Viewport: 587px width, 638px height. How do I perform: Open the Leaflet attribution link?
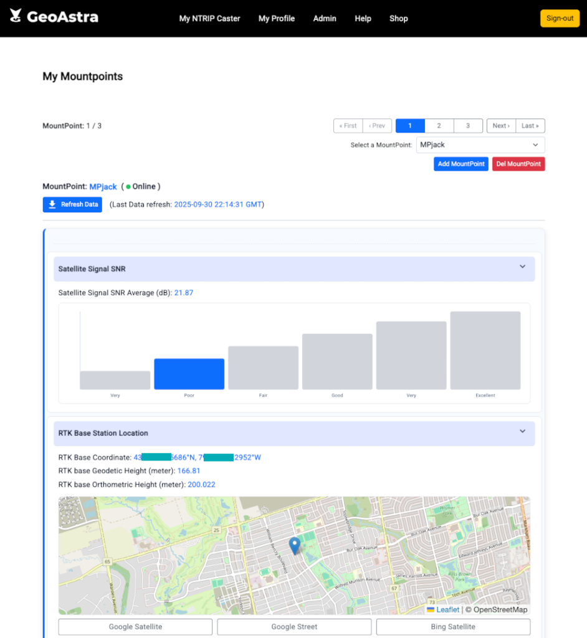click(x=447, y=610)
